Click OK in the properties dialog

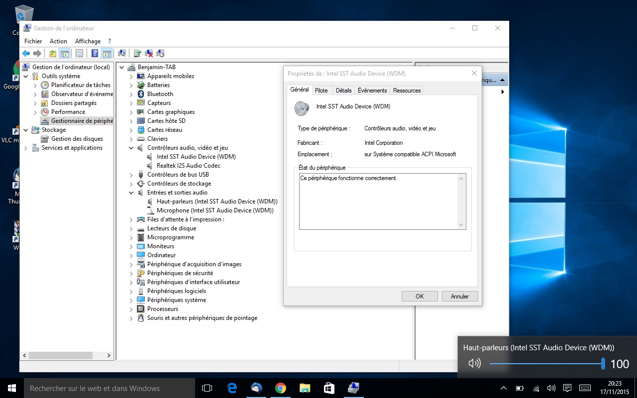420,296
